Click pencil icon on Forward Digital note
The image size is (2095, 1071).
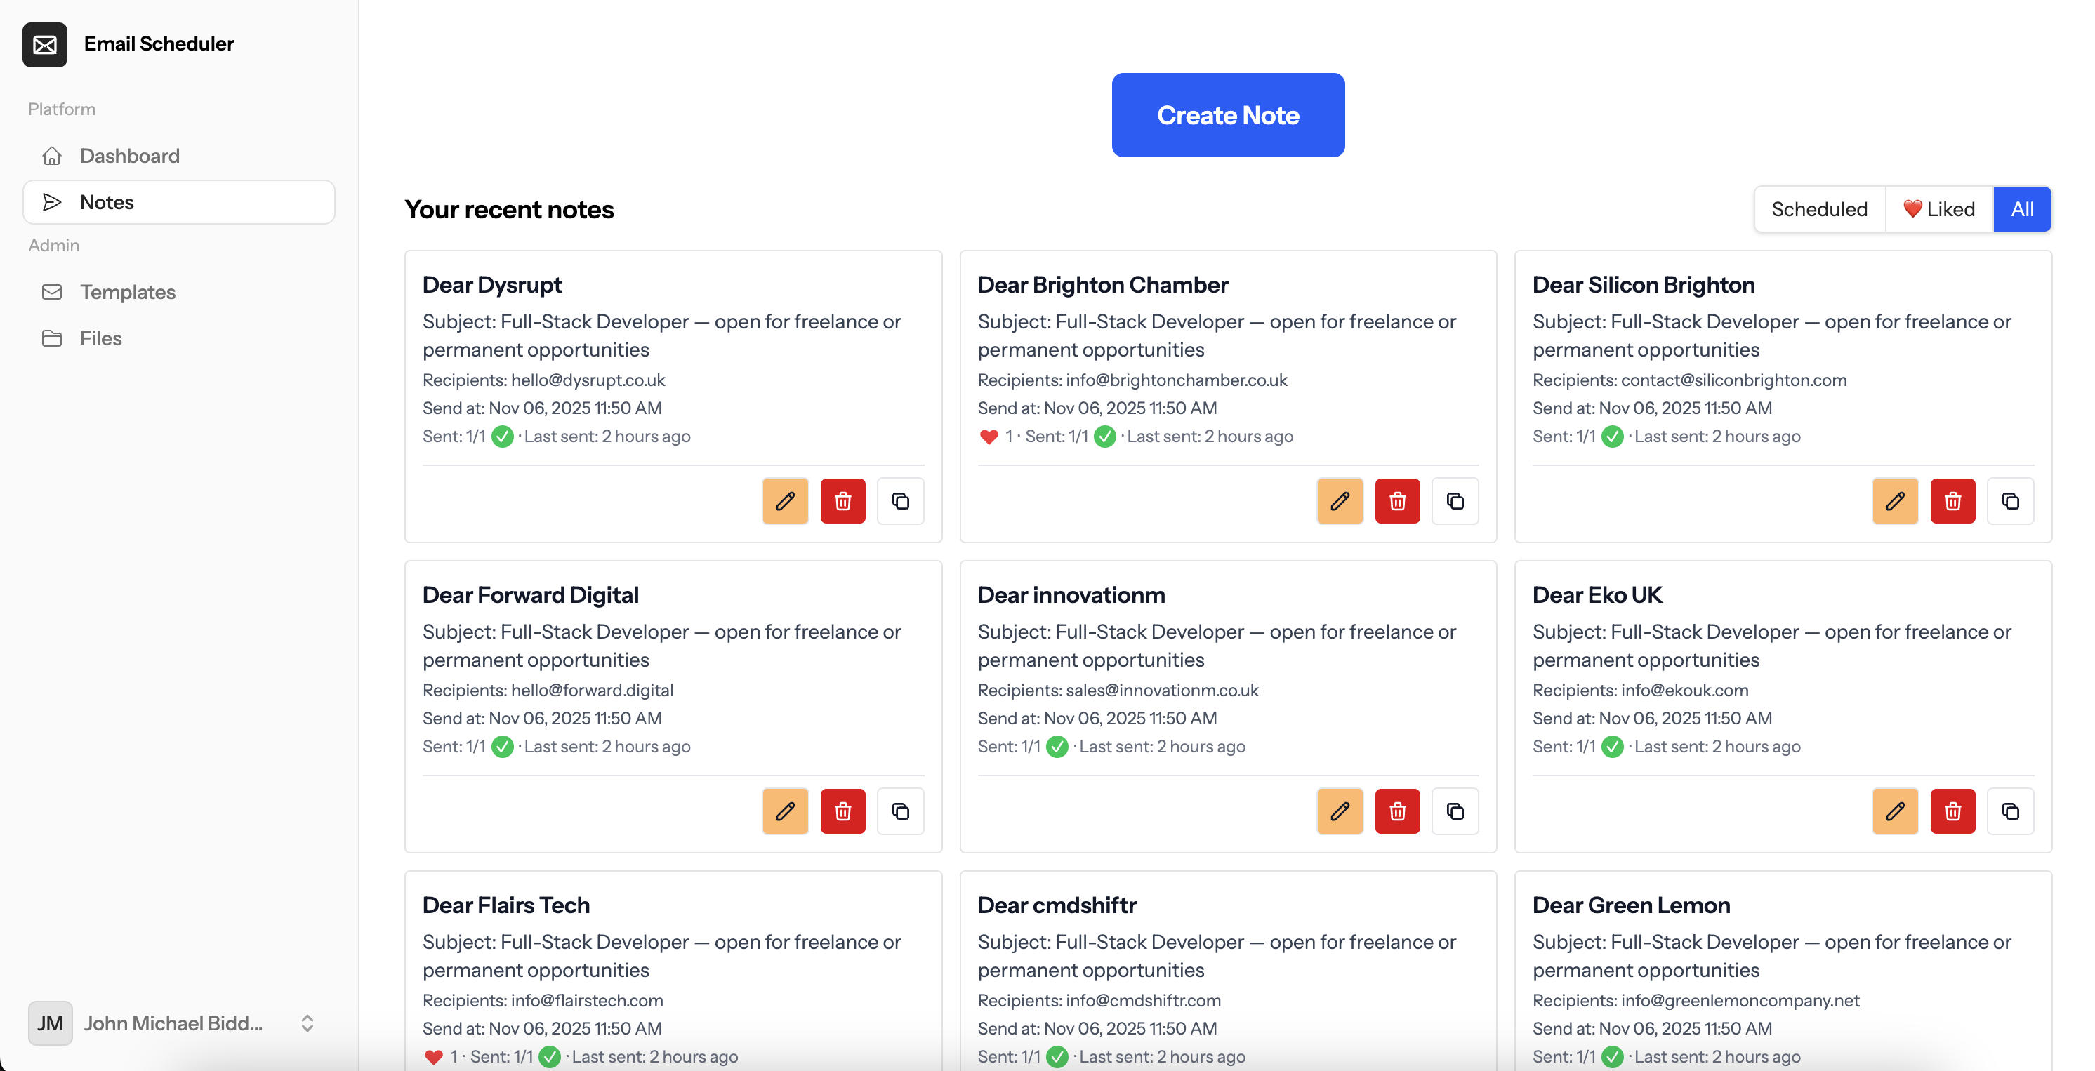pyautogui.click(x=785, y=811)
